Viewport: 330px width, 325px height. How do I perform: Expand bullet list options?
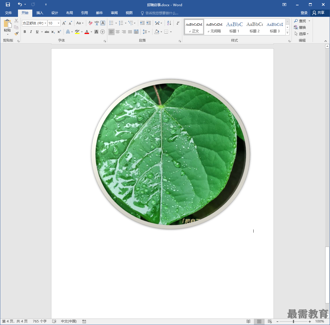pos(116,23)
